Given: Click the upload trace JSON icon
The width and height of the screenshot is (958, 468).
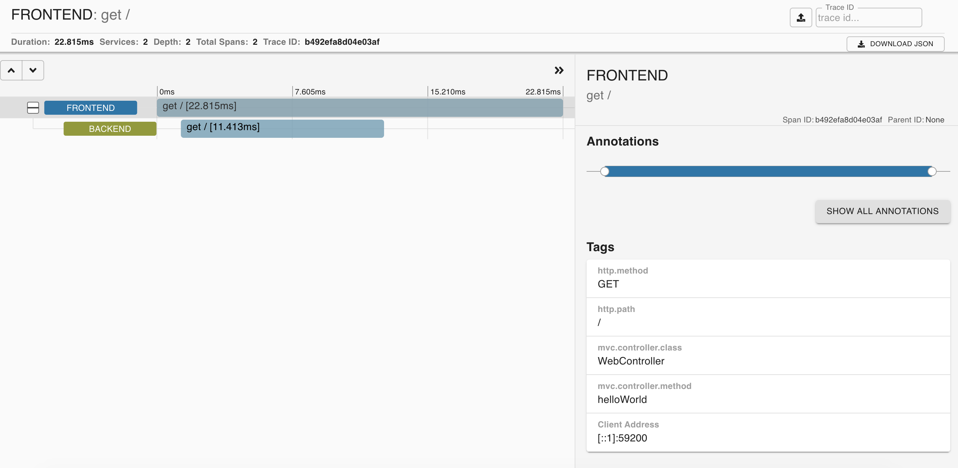Looking at the screenshot, I should [800, 17].
